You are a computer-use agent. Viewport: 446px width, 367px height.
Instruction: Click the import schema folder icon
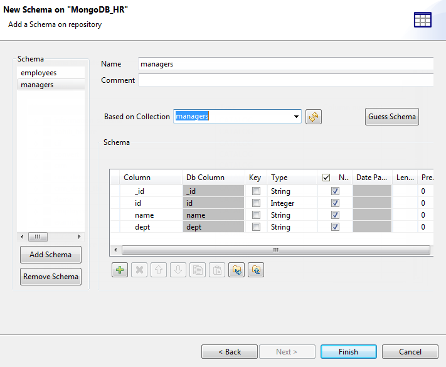(x=236, y=270)
